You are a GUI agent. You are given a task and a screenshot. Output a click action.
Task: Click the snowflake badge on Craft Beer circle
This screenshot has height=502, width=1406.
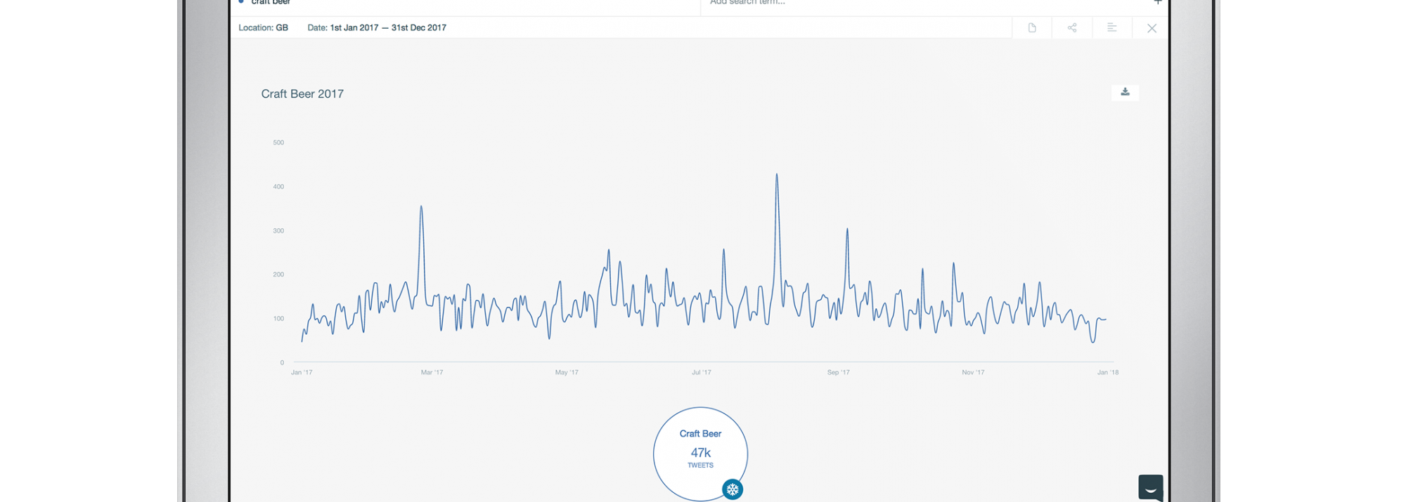(733, 489)
